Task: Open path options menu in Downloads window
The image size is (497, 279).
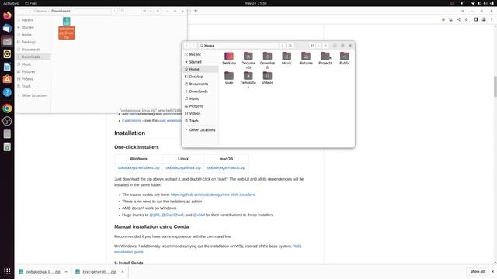Action: (x=114, y=11)
